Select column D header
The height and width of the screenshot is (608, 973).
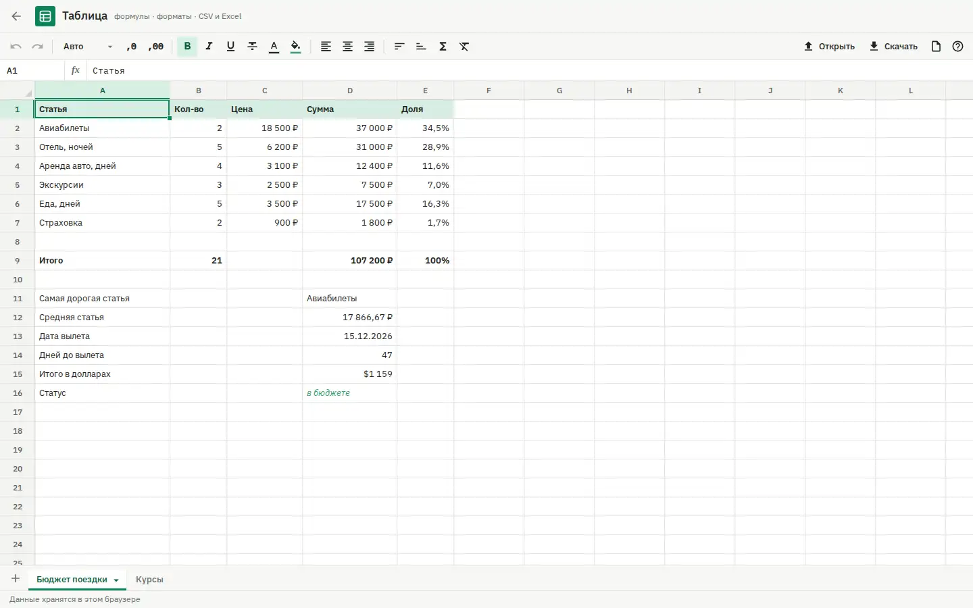tap(350, 91)
